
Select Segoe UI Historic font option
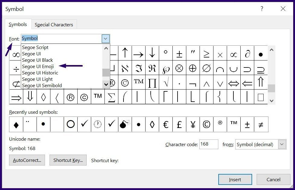(40, 73)
